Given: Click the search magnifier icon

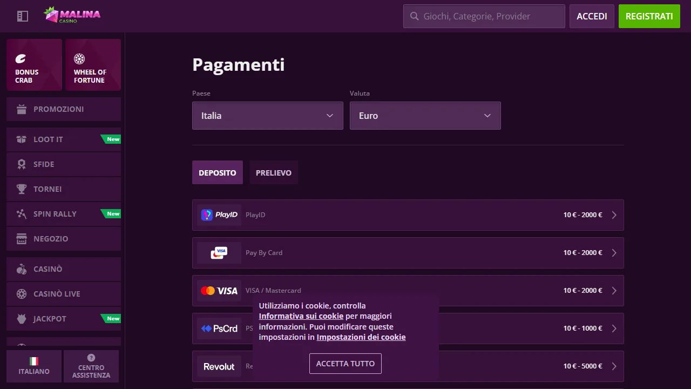Looking at the screenshot, I should (415, 16).
